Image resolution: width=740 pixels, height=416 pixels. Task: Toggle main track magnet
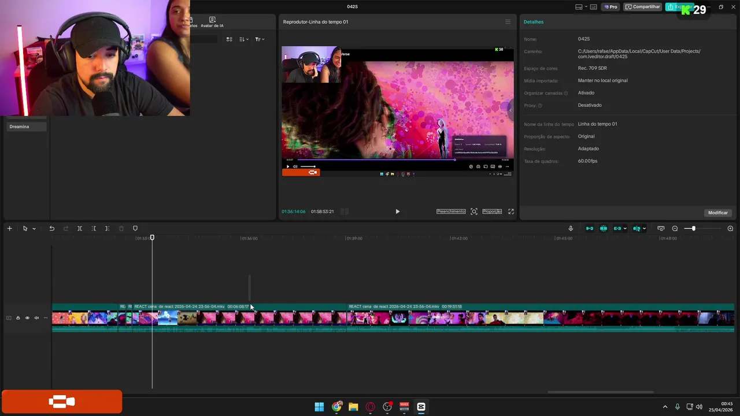(x=589, y=229)
